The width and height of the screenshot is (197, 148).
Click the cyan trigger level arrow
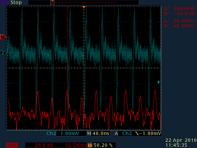(159, 82)
